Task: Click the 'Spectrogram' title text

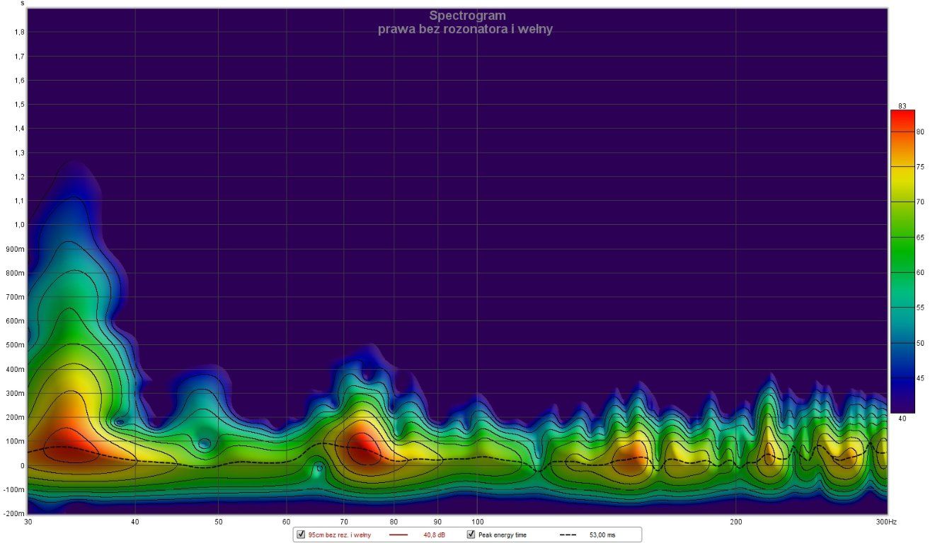Action: click(467, 16)
